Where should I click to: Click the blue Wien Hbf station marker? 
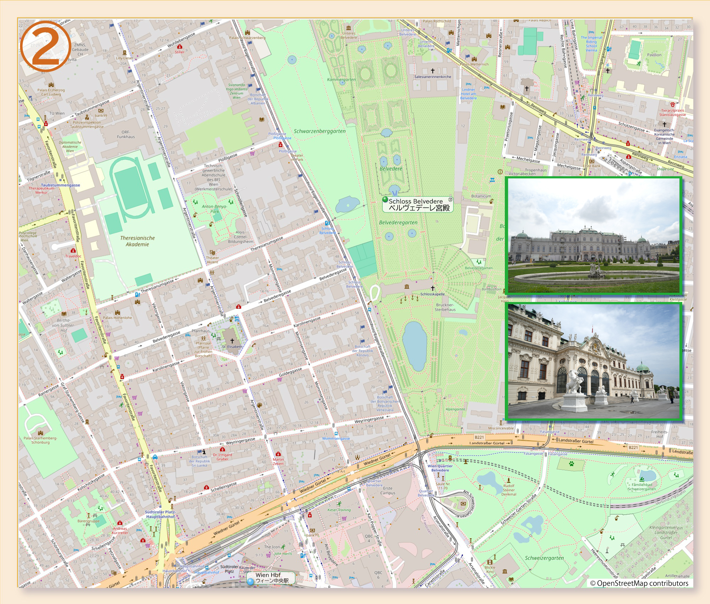click(251, 581)
